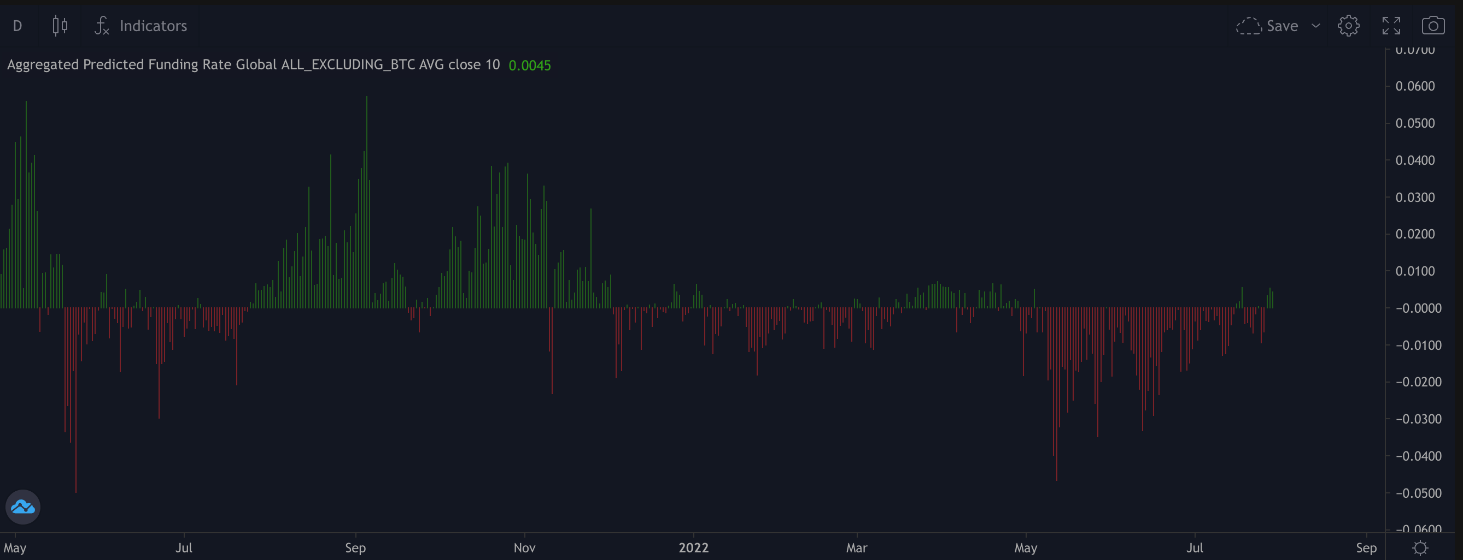Click the Nov label on time axis
This screenshot has width=1463, height=560.
524,548
